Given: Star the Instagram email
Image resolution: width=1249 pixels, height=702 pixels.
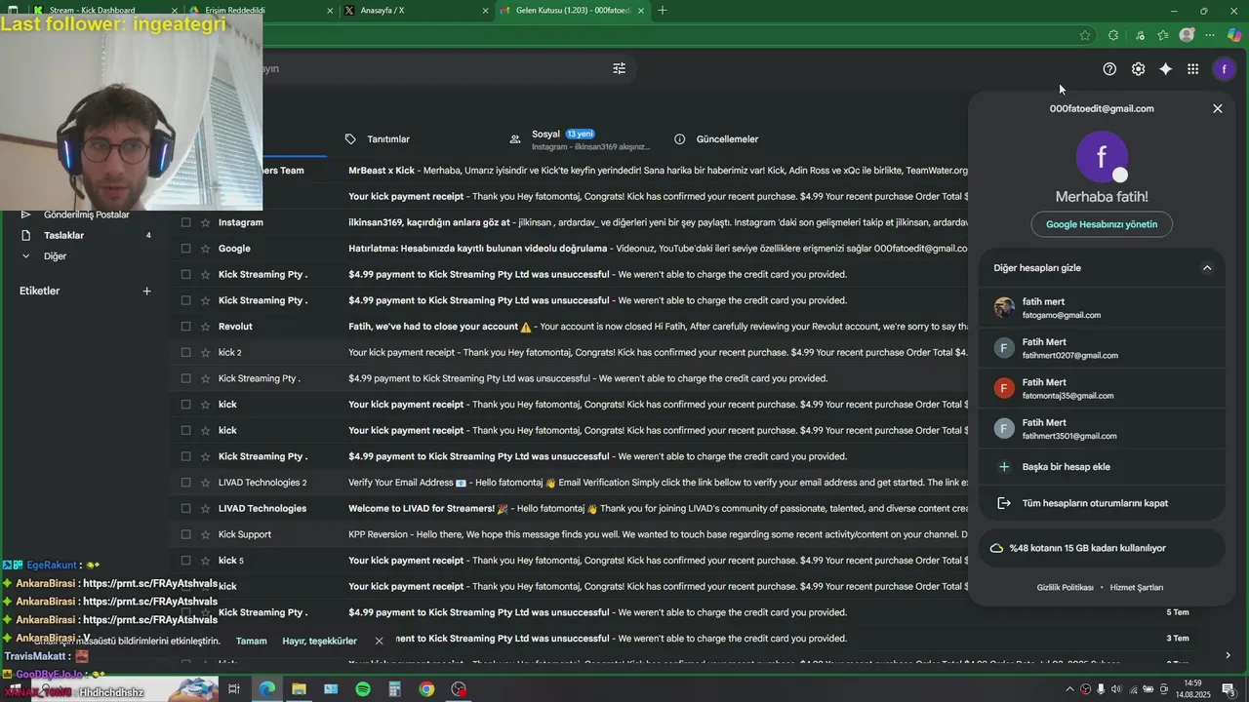Looking at the screenshot, I should pyautogui.click(x=205, y=222).
